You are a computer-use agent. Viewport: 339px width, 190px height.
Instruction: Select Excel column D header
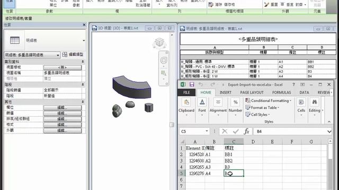point(253,142)
